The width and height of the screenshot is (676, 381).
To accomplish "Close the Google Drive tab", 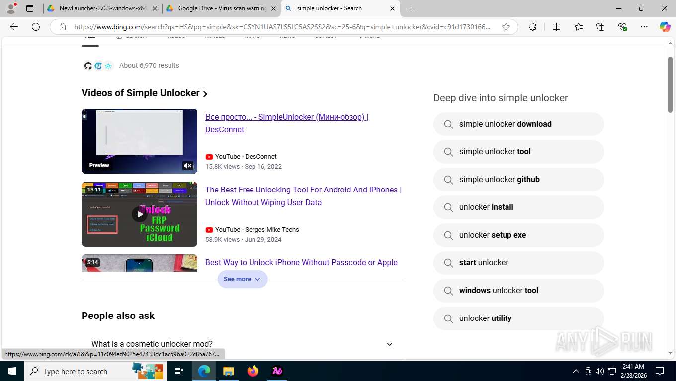I will [x=273, y=8].
